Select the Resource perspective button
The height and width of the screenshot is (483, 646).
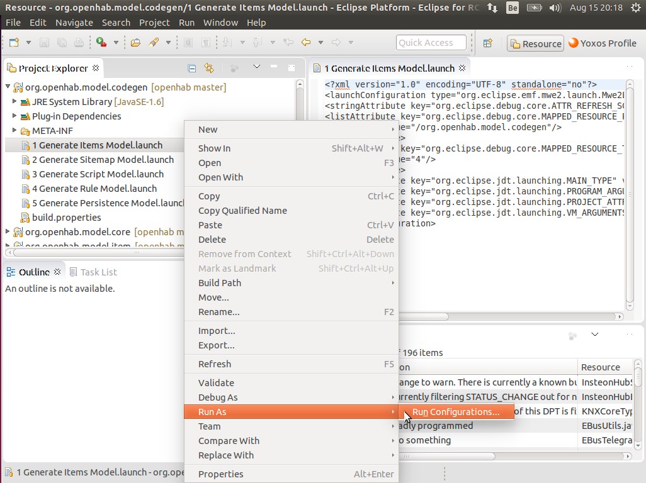coord(535,43)
